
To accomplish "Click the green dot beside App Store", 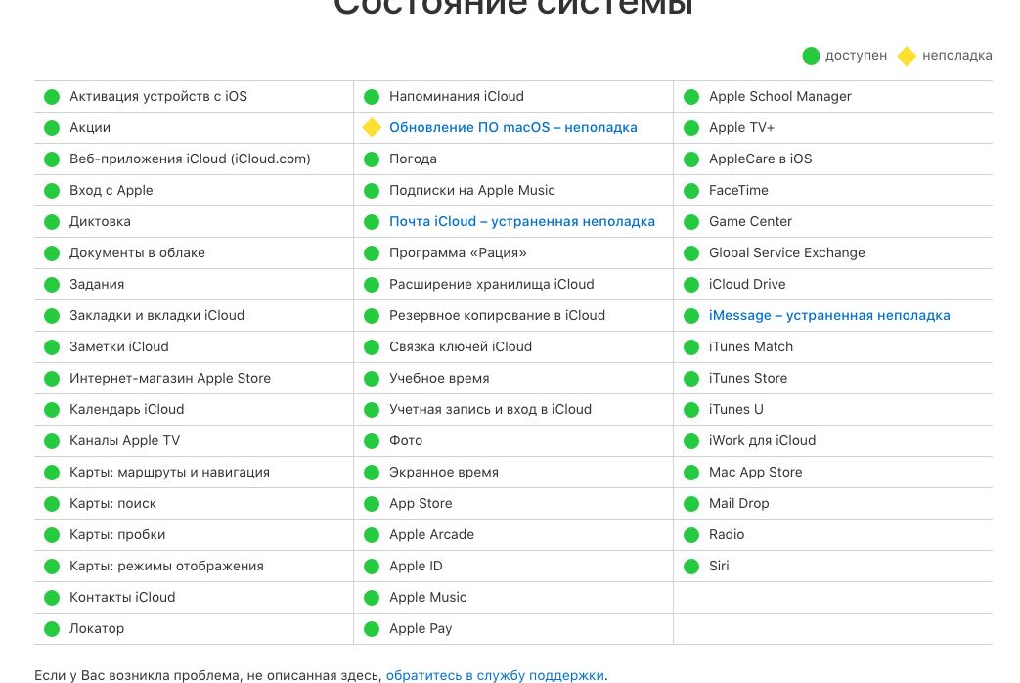I will [x=372, y=503].
